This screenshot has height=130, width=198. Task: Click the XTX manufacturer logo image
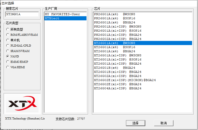click(22, 104)
